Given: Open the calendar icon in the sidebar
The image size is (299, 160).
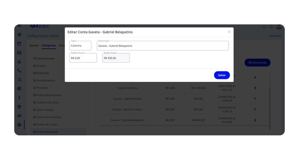Looking at the screenshot, I should pos(19,44).
